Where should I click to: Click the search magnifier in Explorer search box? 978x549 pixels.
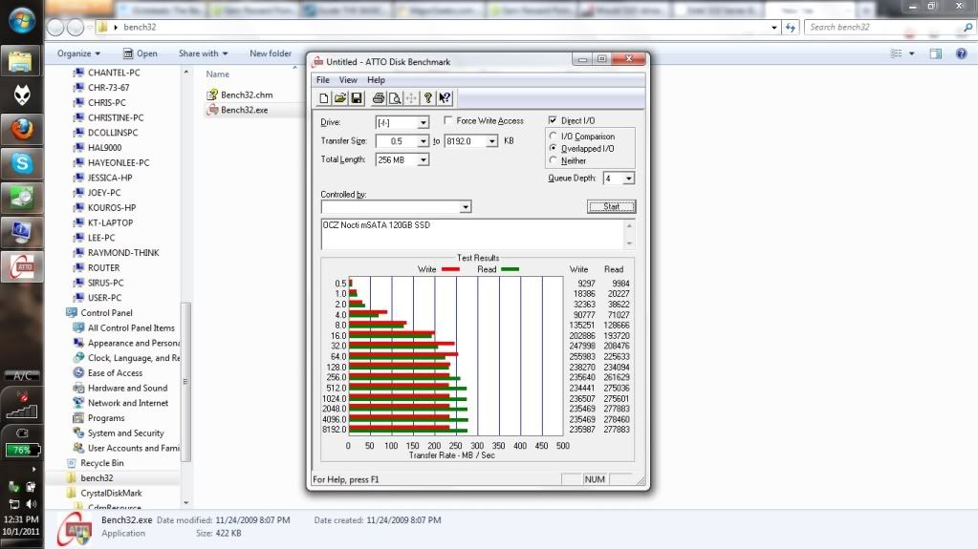[967, 28]
